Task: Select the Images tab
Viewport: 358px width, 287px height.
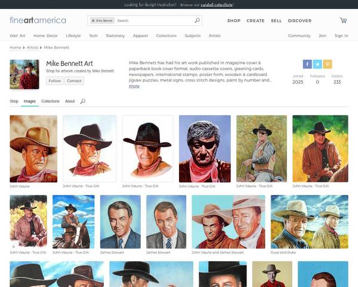Action: point(30,101)
